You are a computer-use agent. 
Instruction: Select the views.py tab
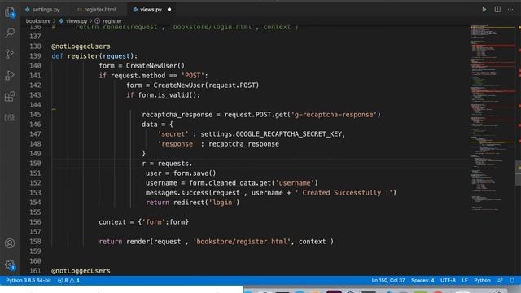(151, 10)
